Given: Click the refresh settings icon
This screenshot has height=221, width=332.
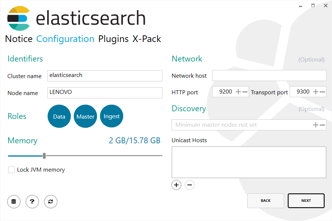Looking at the screenshot, I should [x=51, y=201].
